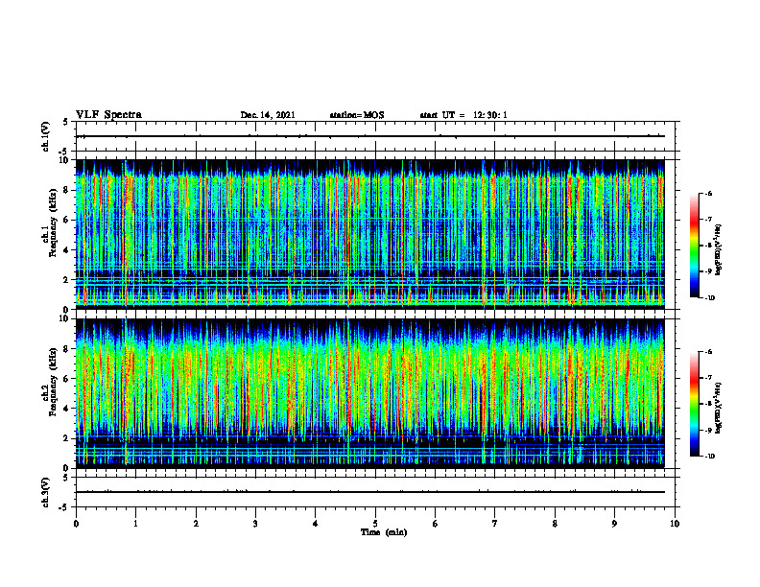The width and height of the screenshot is (760, 587).
Task: Click the "ch.1(V)" waveform axis label
Action: tap(46, 136)
